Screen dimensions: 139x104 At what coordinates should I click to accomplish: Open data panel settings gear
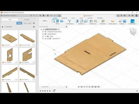[34, 23]
